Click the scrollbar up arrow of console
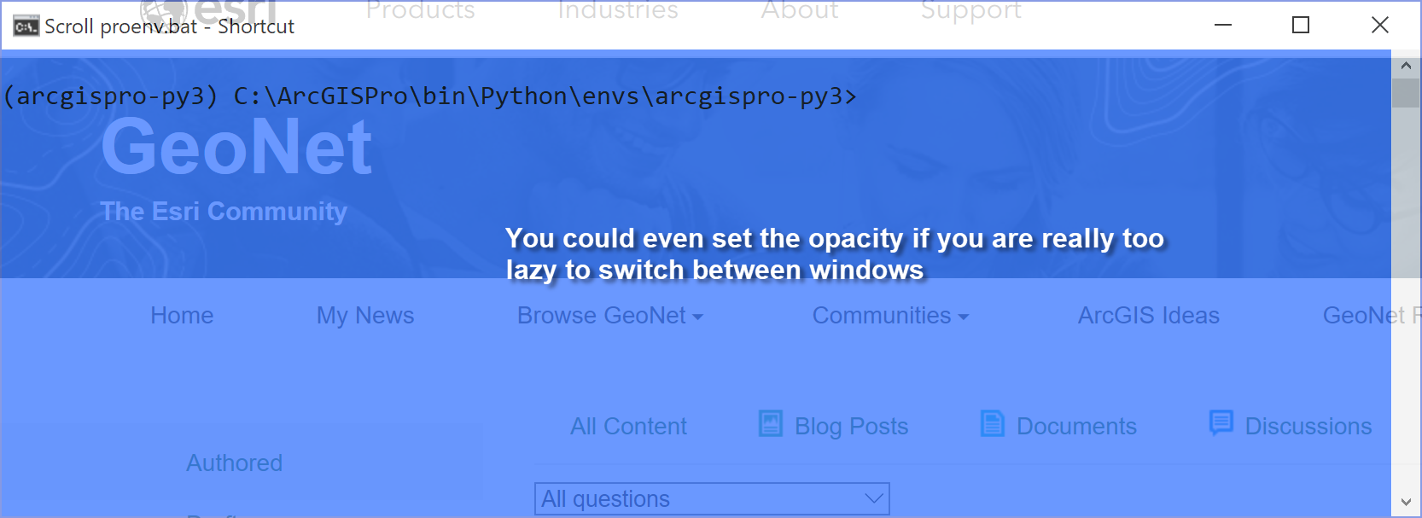This screenshot has height=518, width=1422. tap(1406, 65)
